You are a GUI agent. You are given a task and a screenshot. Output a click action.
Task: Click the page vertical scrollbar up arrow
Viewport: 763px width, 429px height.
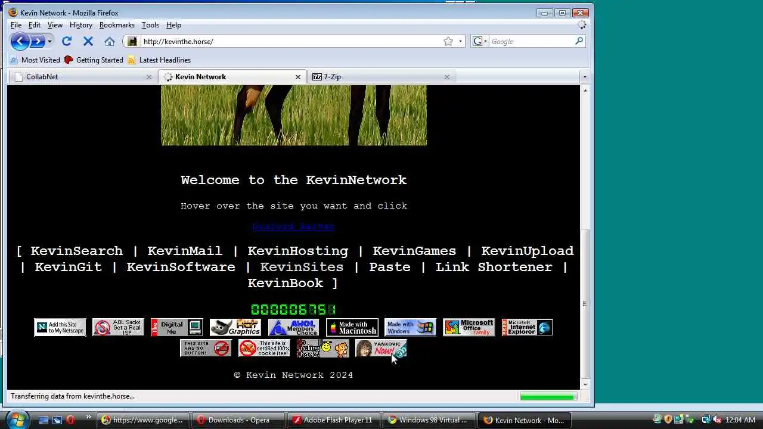tap(585, 90)
